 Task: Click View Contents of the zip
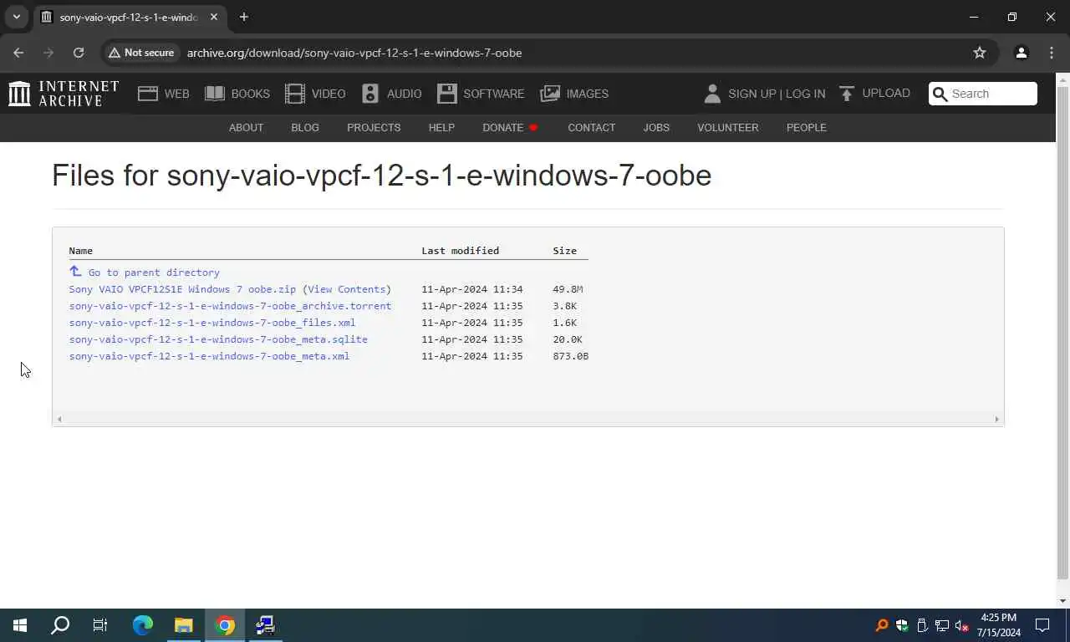coord(346,289)
